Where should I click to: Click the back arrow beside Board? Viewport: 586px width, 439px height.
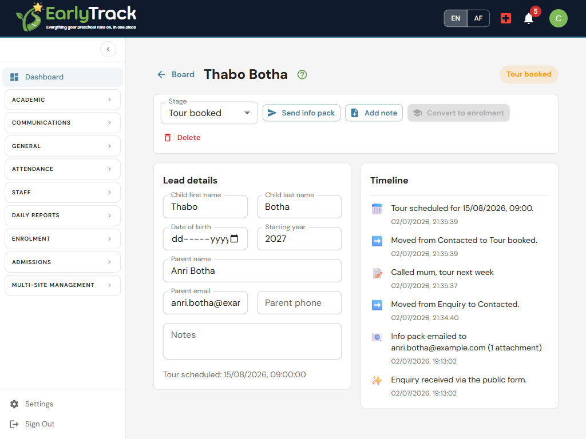pyautogui.click(x=161, y=75)
